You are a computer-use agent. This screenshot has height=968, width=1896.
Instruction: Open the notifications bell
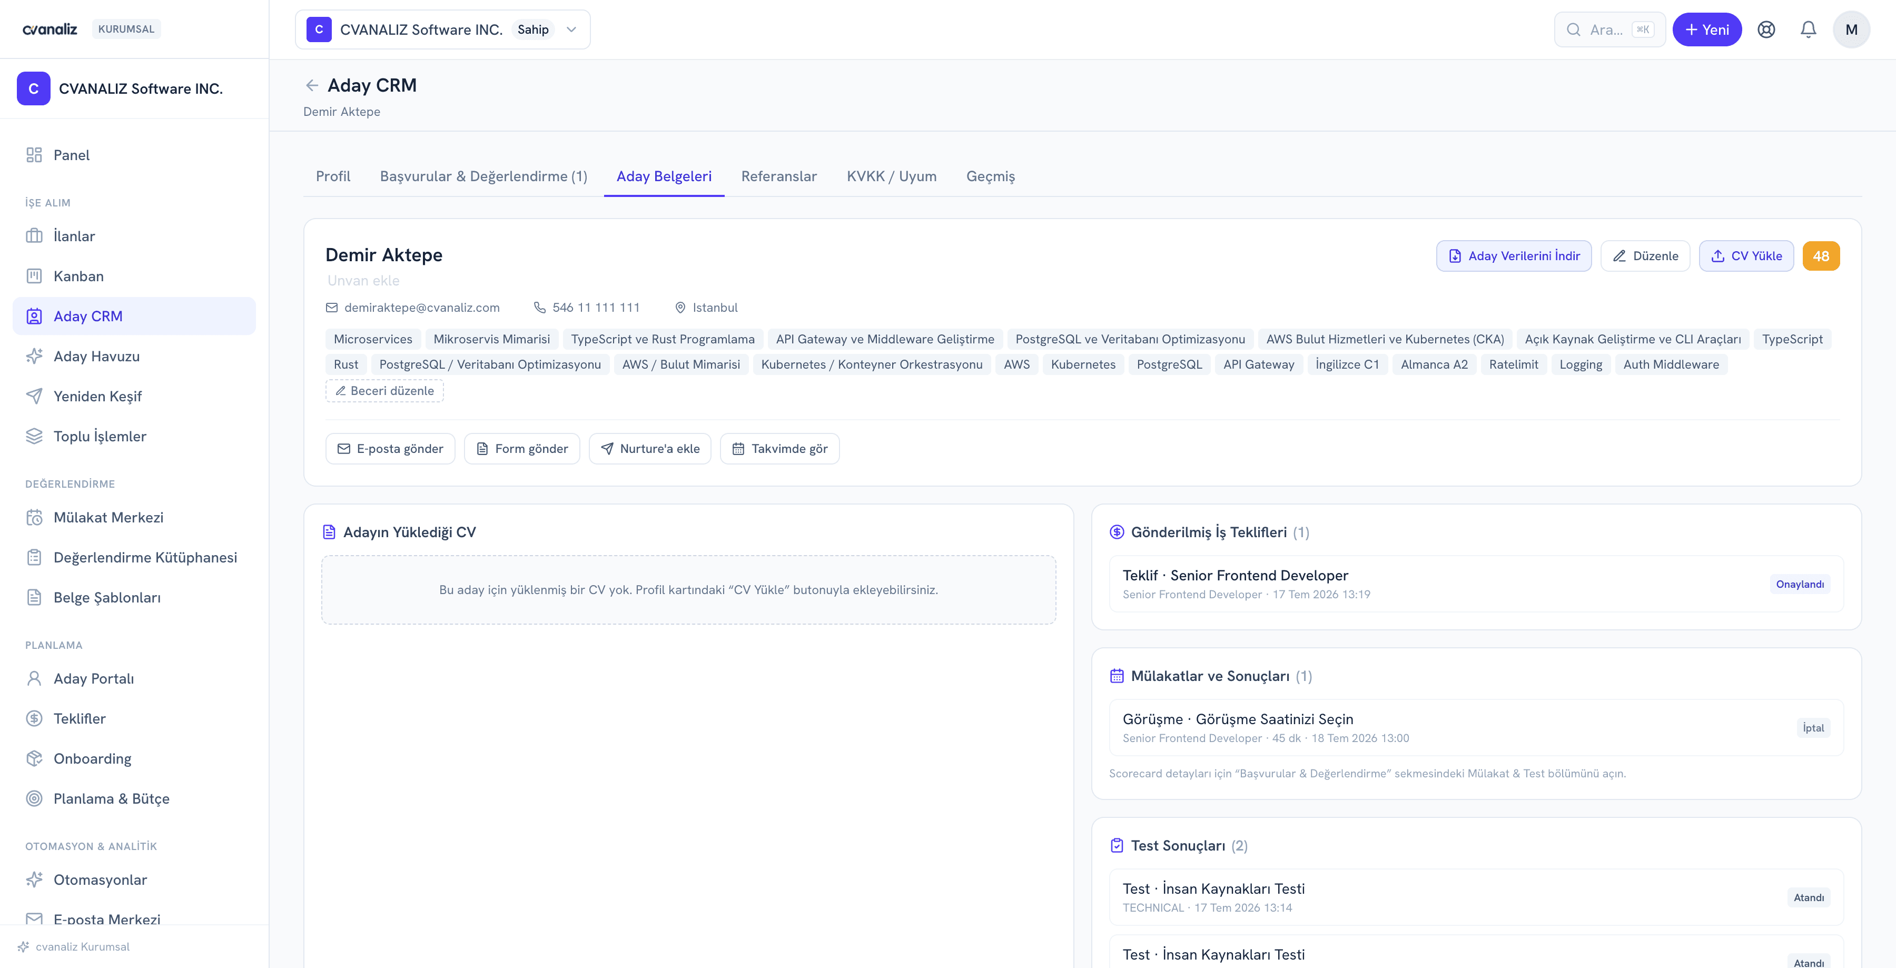coord(1808,29)
